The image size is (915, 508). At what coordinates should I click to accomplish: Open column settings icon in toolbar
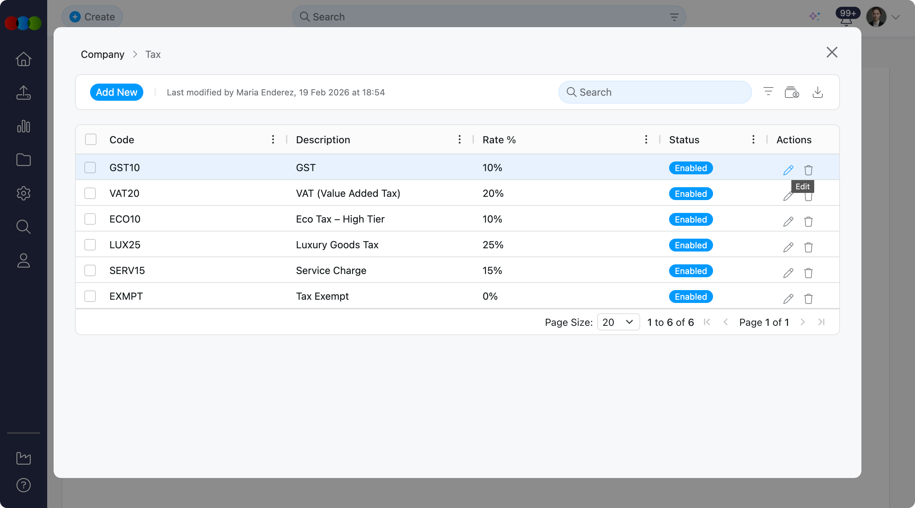[792, 93]
